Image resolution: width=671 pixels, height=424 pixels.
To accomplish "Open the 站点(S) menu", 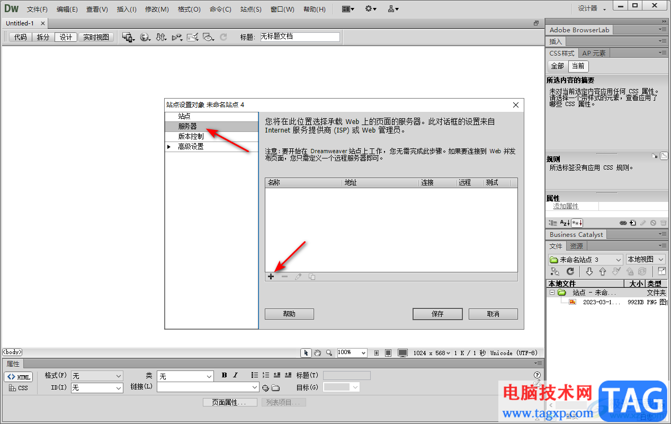I will tap(250, 9).
